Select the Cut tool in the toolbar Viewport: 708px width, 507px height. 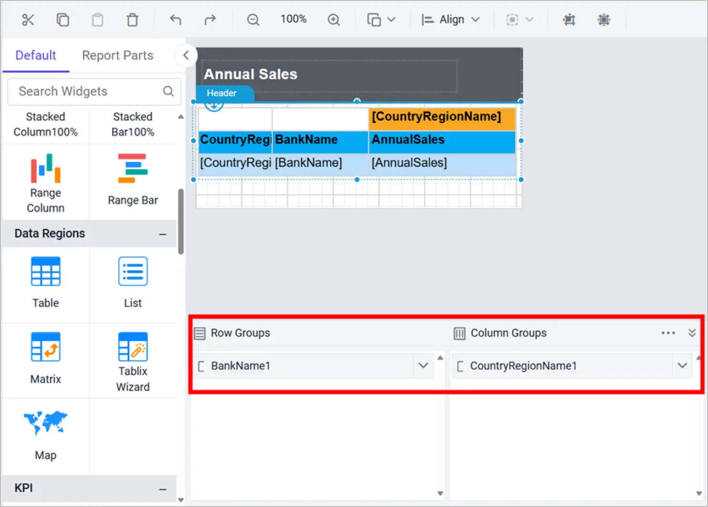(x=28, y=20)
